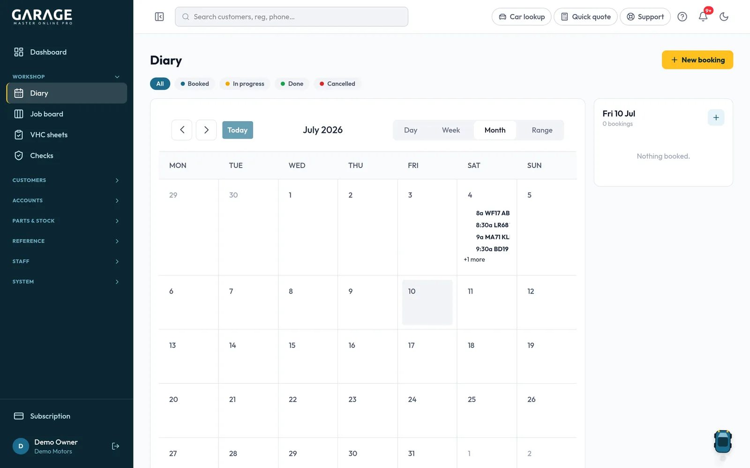This screenshot has width=750, height=468.
Task: Select July 5 in the calendar
Action: (x=547, y=227)
